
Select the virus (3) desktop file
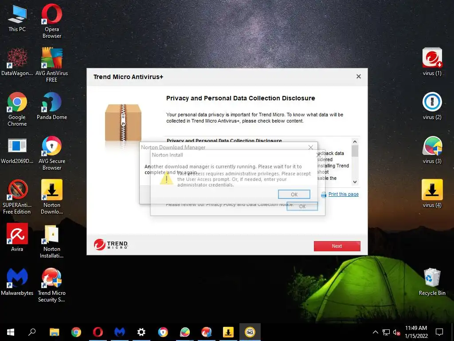point(432,150)
